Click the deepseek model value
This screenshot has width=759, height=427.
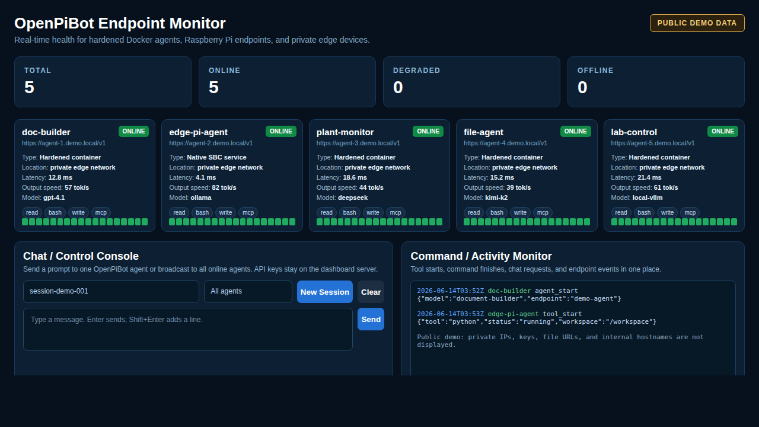[x=352, y=197]
